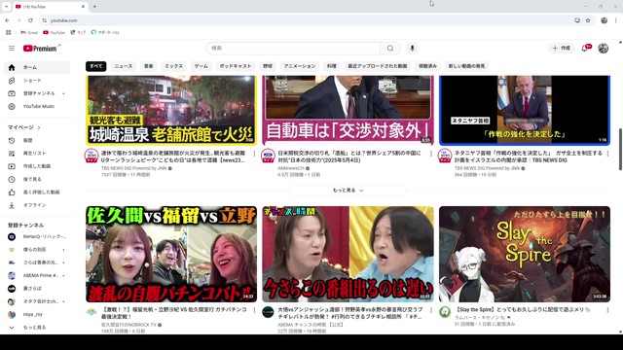This screenshot has height=350, width=623.
Task: Select the 視聴済み filter chip
Action: (x=427, y=66)
